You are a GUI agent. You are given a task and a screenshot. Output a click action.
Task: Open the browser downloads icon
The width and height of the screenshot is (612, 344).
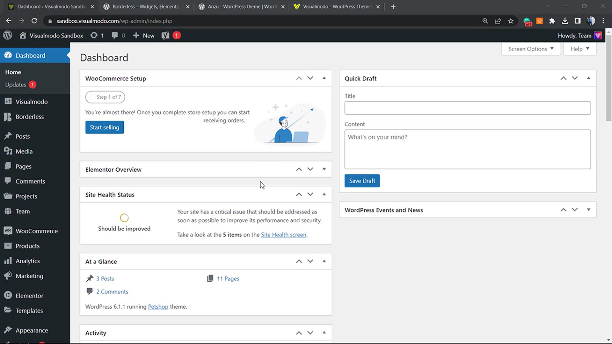(565, 21)
